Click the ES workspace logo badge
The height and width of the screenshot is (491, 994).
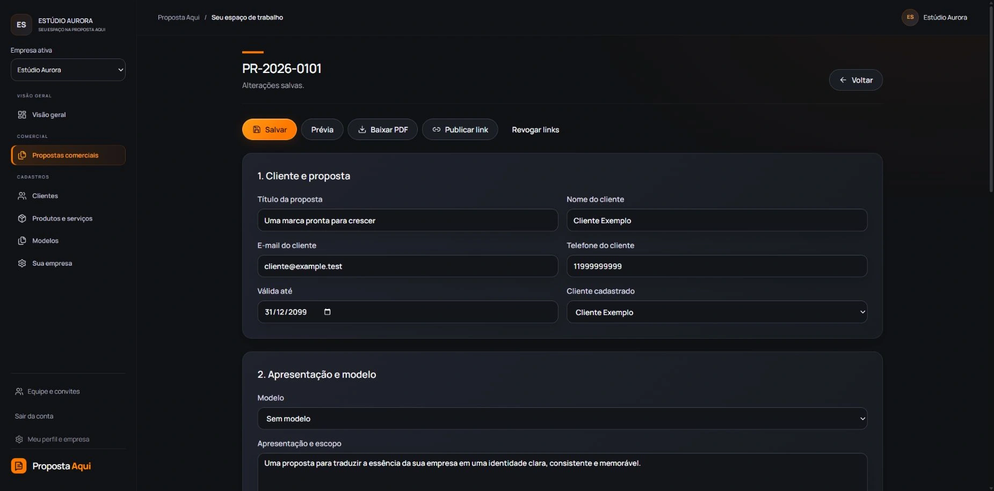coord(21,25)
